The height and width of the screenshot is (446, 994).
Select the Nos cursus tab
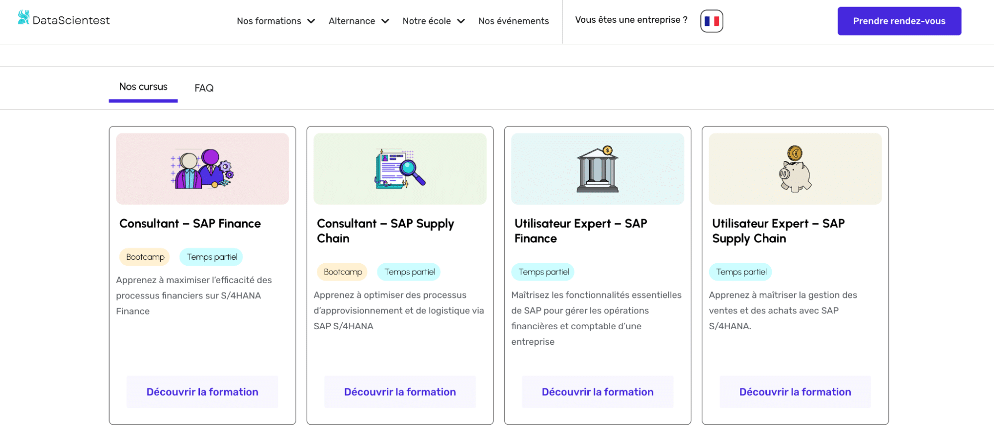pos(143,87)
